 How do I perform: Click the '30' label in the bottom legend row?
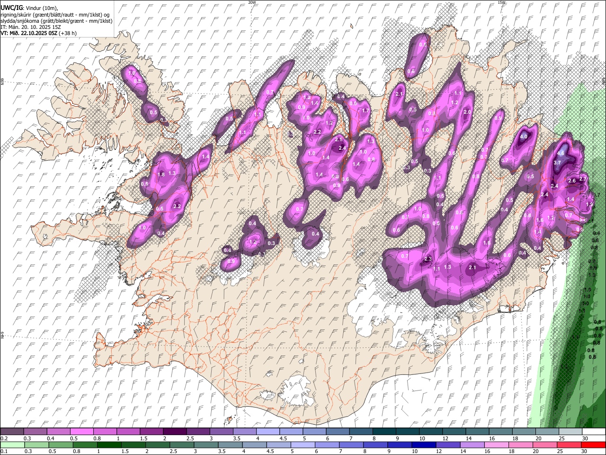[585, 451]
